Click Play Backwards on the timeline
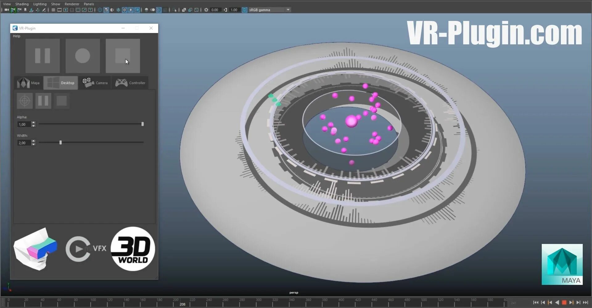The height and width of the screenshot is (308, 592). click(x=557, y=302)
